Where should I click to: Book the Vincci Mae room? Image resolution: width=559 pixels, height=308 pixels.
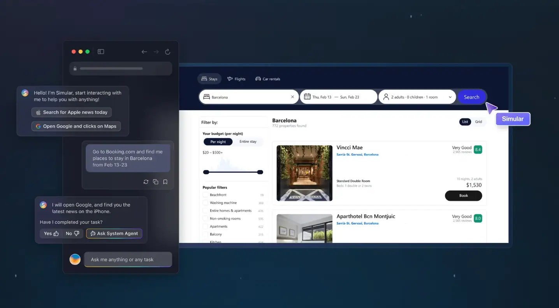click(463, 196)
